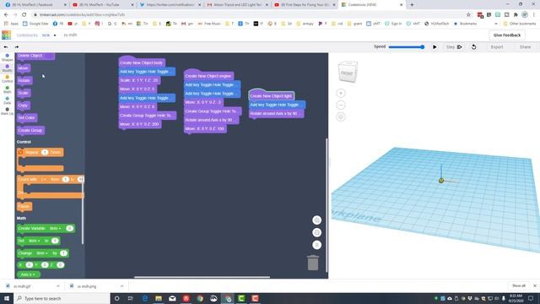Click the Repeat block's times number field
The height and width of the screenshot is (304, 540).
[x=45, y=152]
